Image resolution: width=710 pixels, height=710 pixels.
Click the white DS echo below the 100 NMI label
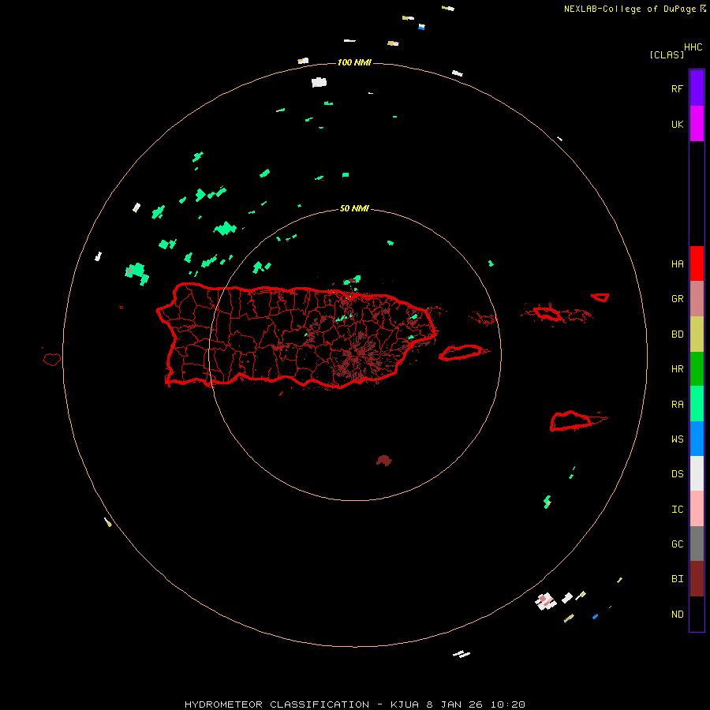click(x=319, y=82)
